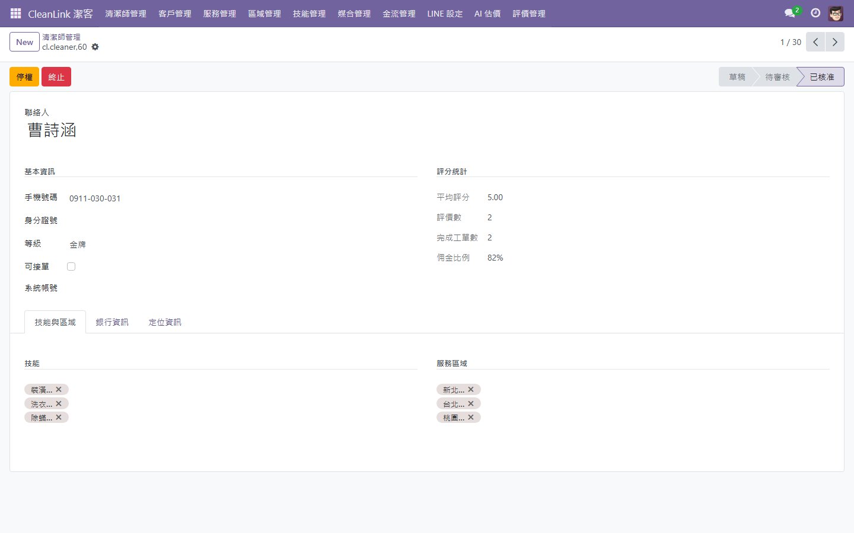Image resolution: width=854 pixels, height=533 pixels.
Task: Click the yellow 停權 button
Action: point(24,77)
